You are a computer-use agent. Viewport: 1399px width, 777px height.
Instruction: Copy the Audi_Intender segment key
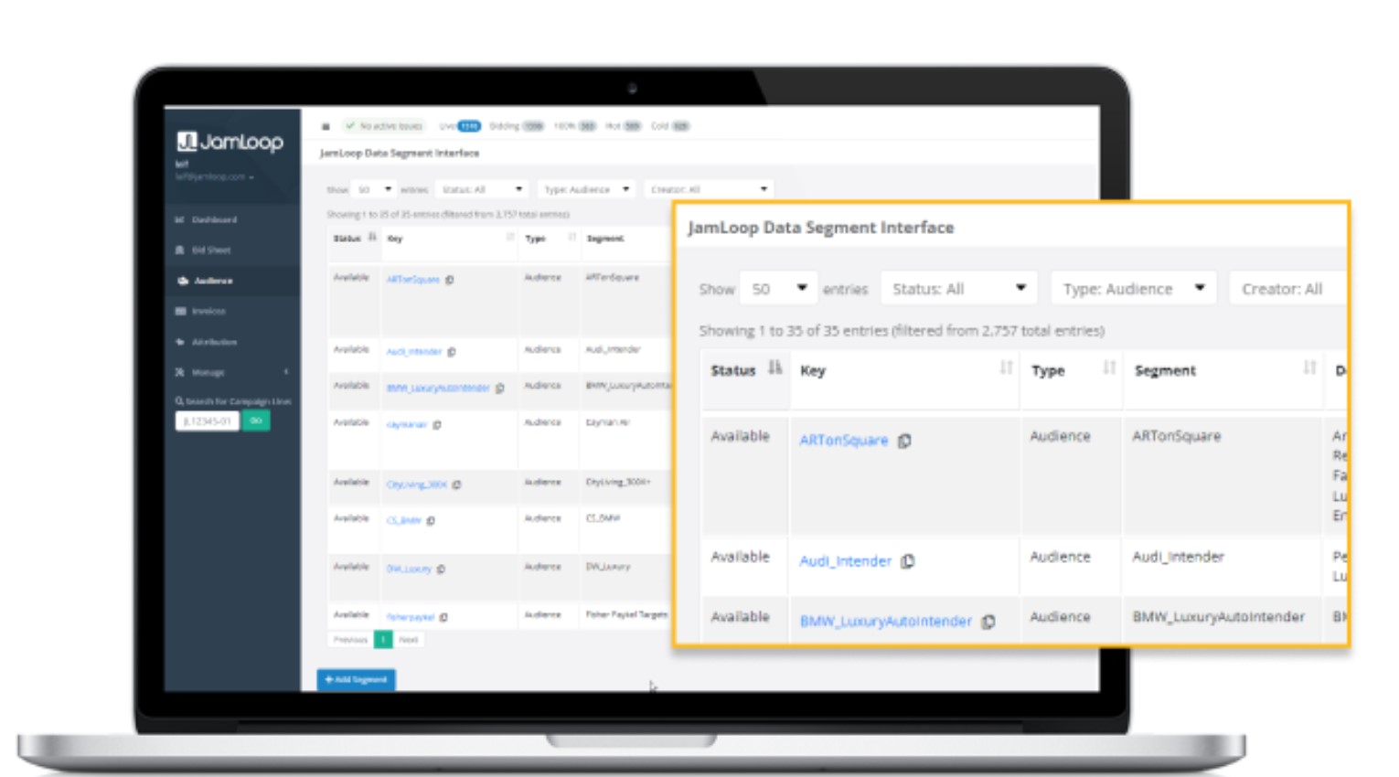coord(906,560)
